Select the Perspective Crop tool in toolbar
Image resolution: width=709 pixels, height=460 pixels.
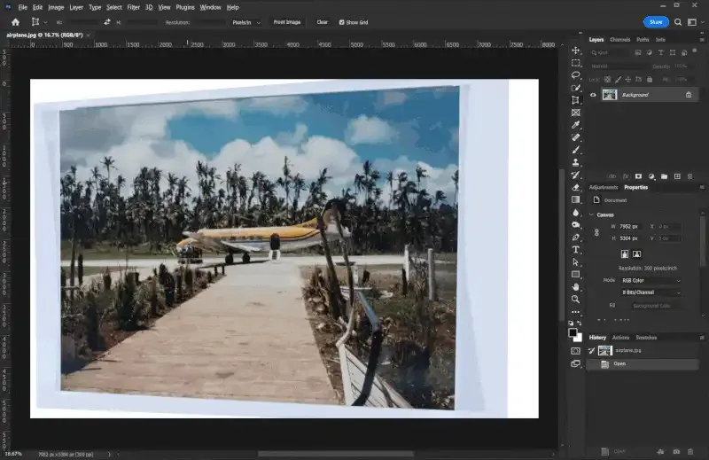(575, 100)
